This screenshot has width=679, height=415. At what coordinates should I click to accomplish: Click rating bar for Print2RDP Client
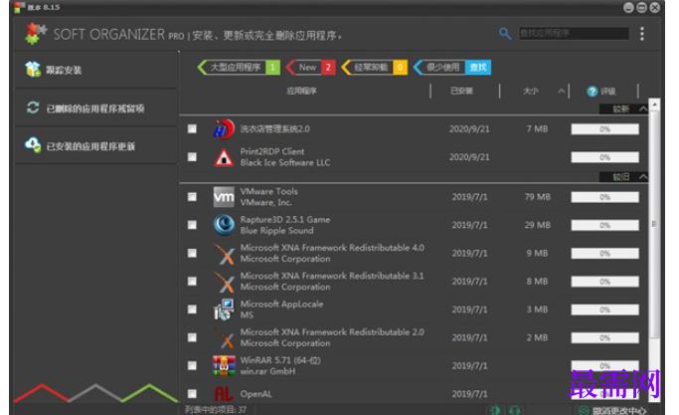coord(604,157)
